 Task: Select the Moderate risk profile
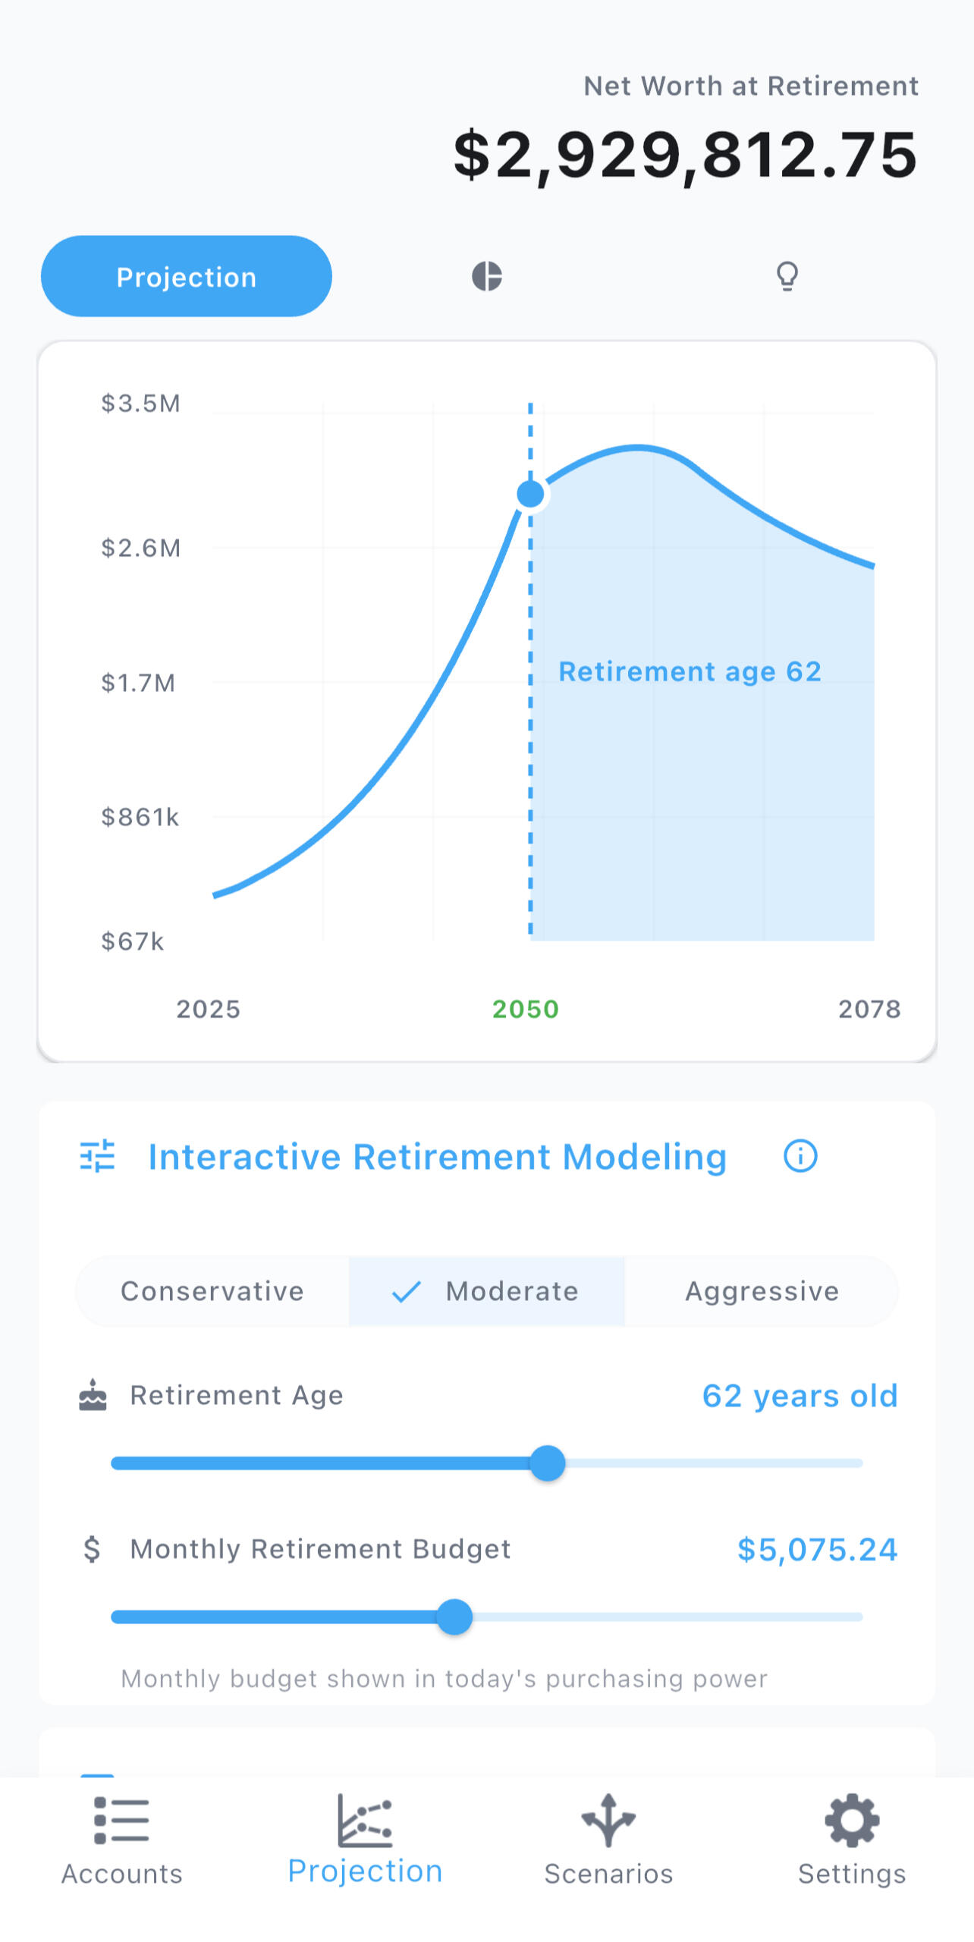tap(487, 1291)
